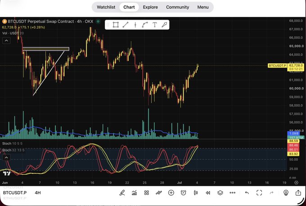Click the BTCUSDT.P yellow price label
Image resolution: width=306 pixels, height=206 pixels.
click(x=277, y=66)
